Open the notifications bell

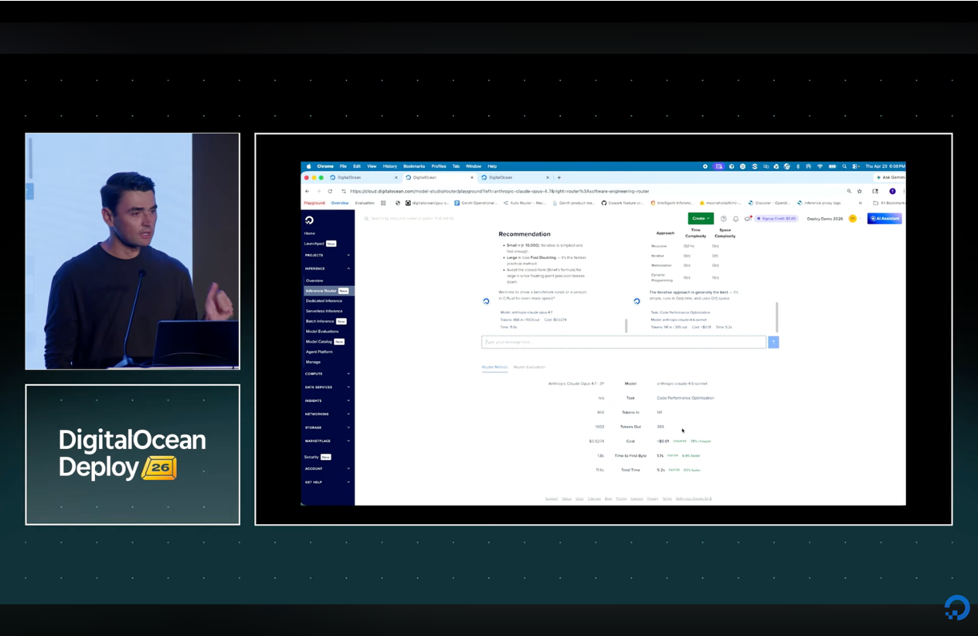point(736,218)
